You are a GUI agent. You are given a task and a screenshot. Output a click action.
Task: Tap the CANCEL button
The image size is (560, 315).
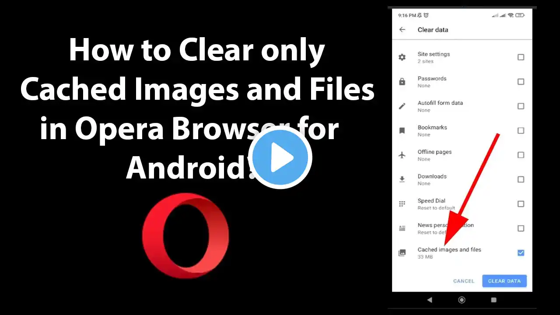[464, 281]
